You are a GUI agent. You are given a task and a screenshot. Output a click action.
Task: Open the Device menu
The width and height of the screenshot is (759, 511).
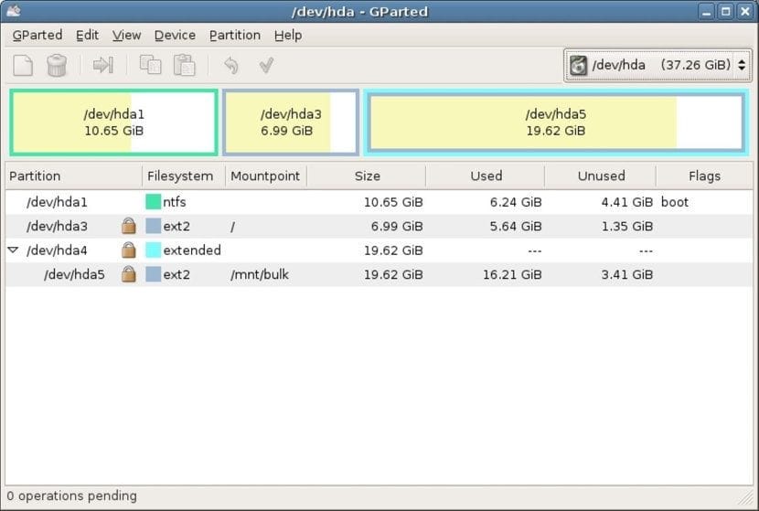pyautogui.click(x=175, y=36)
